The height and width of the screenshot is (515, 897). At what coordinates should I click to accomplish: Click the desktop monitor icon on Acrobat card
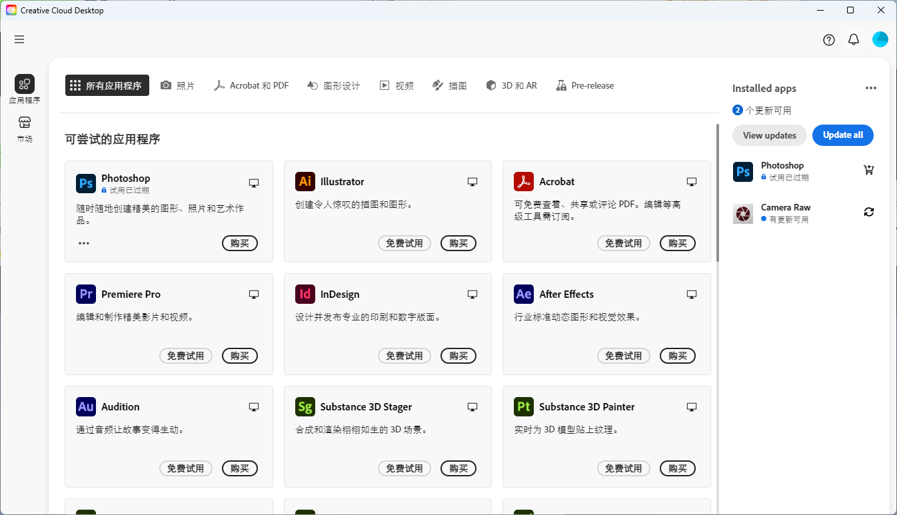[692, 182]
